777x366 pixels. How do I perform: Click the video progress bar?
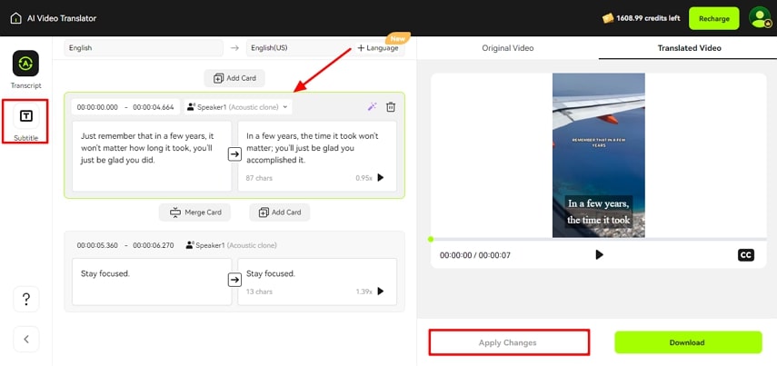(595, 239)
